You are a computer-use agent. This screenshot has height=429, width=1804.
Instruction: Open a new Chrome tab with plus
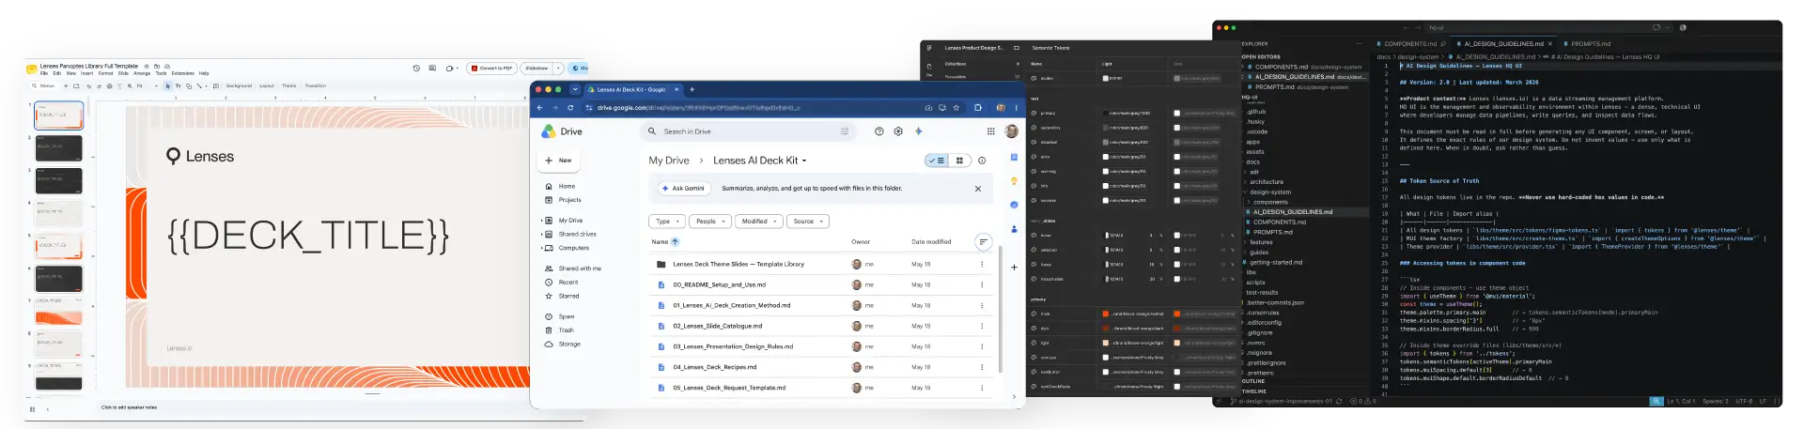click(x=692, y=89)
